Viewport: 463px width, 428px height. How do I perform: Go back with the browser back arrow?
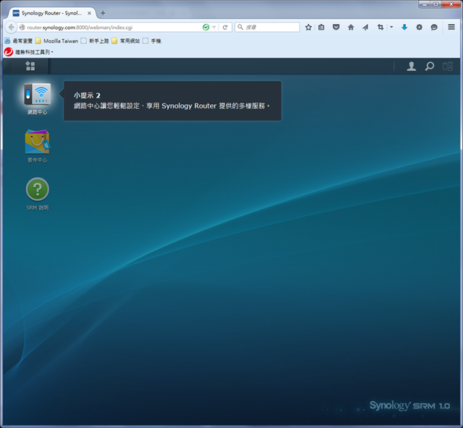click(x=11, y=27)
